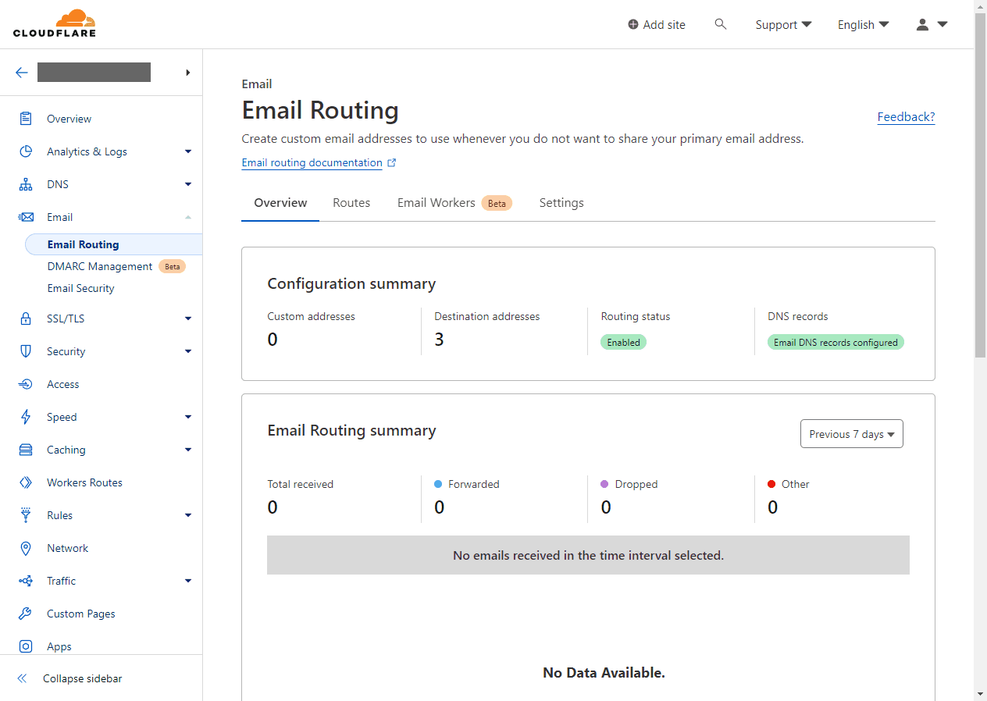Open the Support dropdown menu
This screenshot has width=987, height=701.
pos(783,25)
